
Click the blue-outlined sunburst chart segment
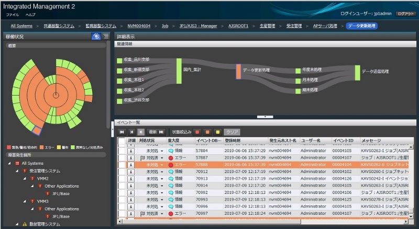(x=37, y=129)
